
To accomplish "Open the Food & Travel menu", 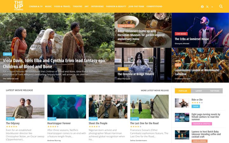I will pyautogui.click(x=62, y=6).
